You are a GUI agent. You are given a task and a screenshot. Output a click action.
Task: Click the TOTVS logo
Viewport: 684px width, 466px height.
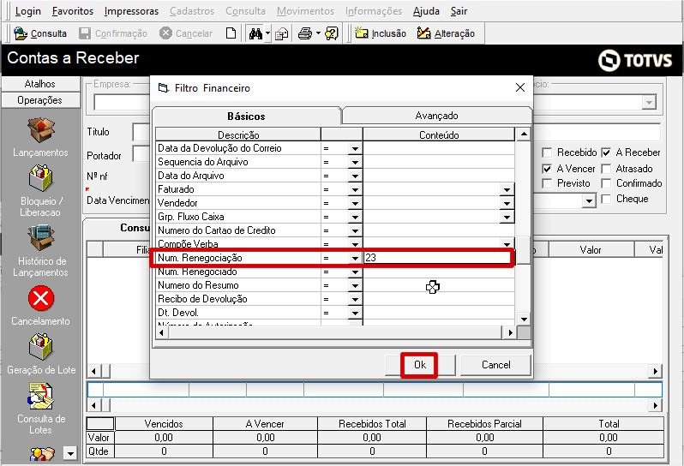pyautogui.click(x=634, y=60)
